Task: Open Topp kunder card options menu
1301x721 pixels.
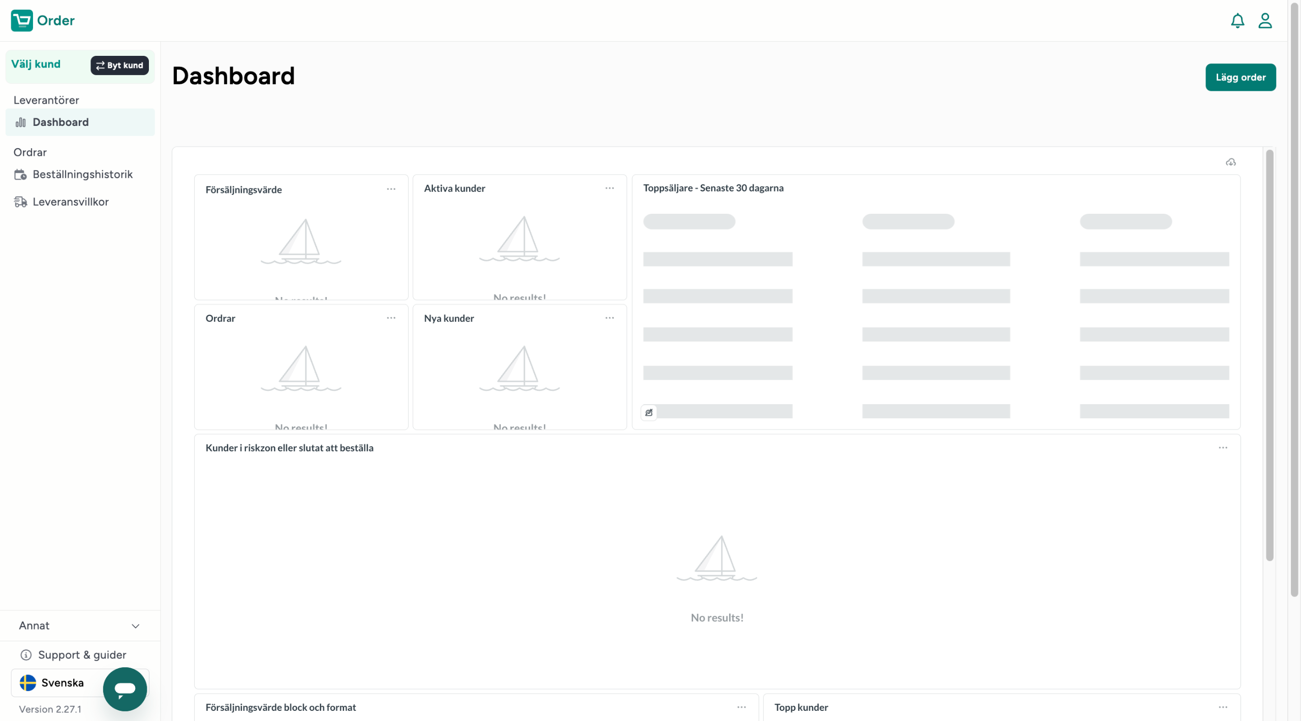Action: coord(1222,707)
